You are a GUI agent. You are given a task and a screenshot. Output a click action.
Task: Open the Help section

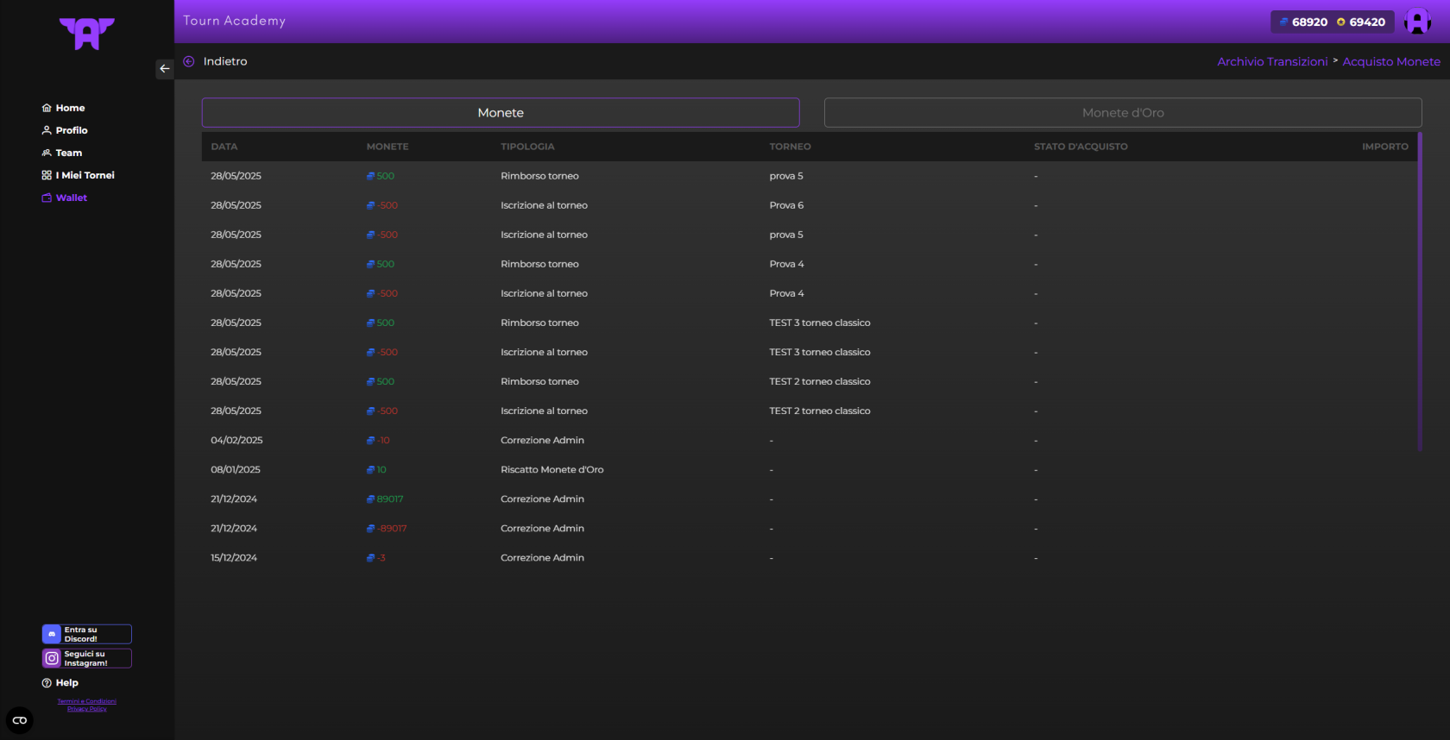click(66, 682)
